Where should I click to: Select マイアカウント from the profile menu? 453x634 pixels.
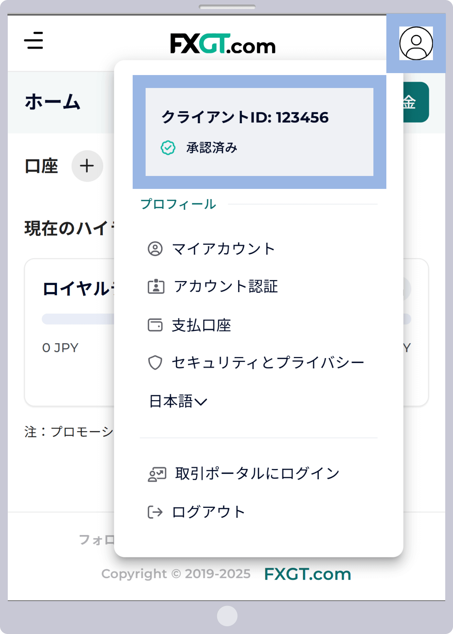pos(223,248)
